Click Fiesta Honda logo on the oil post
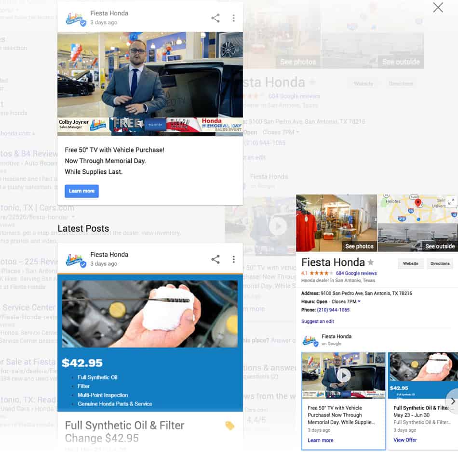Screen dimensions: 458x452 coord(76,260)
